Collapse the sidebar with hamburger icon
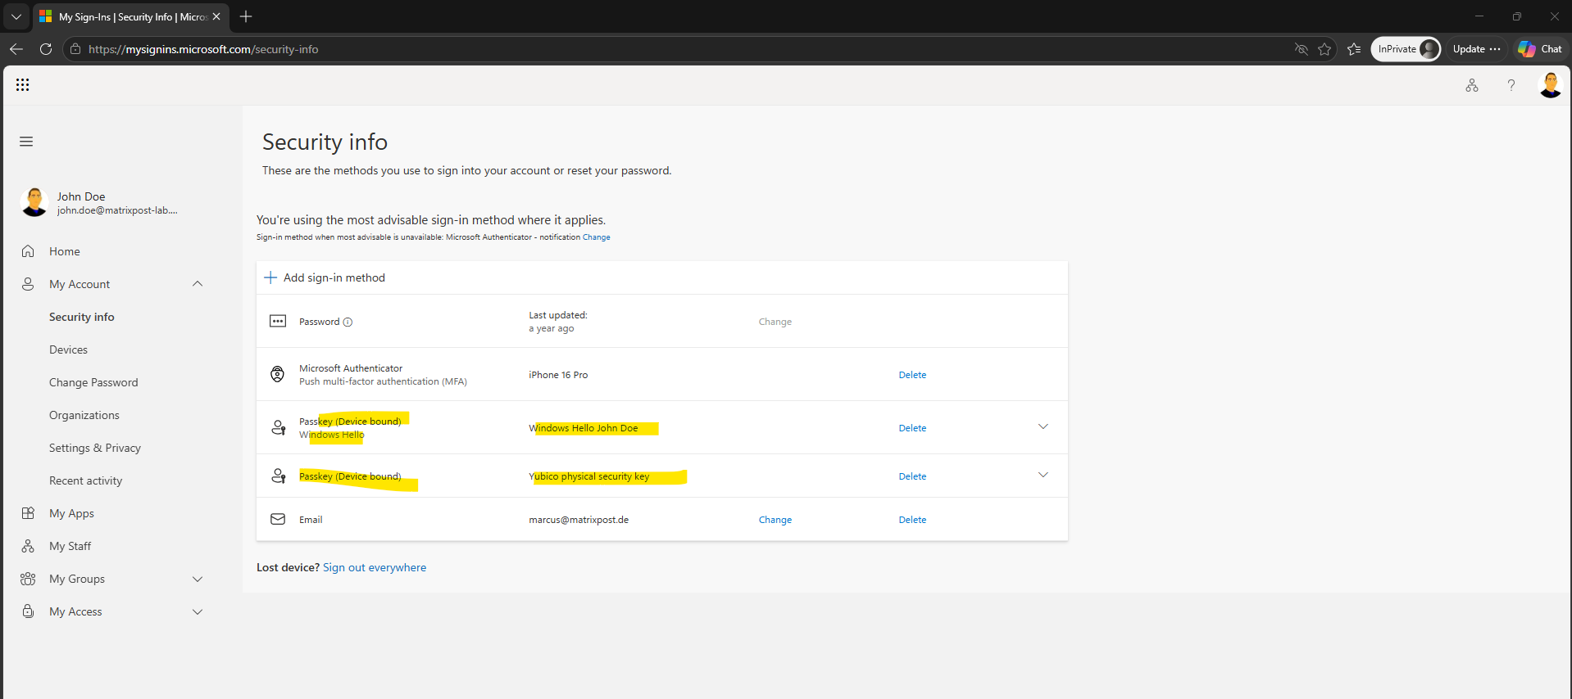 [x=26, y=142]
